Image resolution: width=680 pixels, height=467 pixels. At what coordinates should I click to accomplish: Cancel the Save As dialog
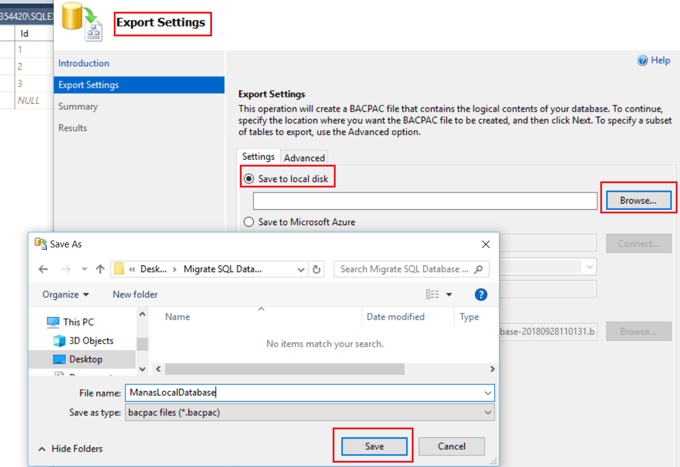click(451, 446)
